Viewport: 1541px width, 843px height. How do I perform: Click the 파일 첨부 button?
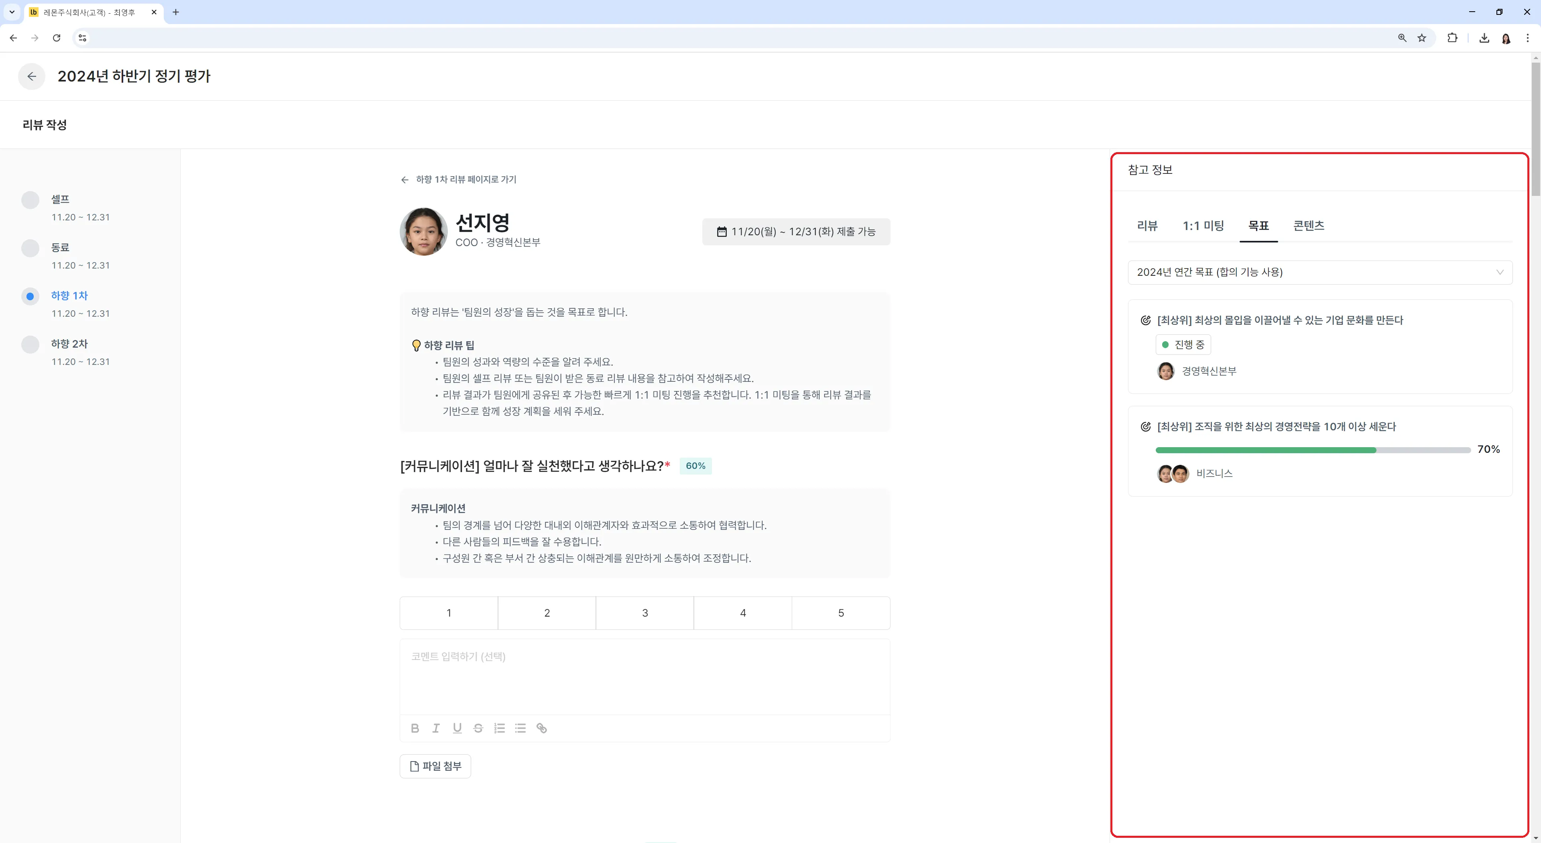pyautogui.click(x=435, y=766)
